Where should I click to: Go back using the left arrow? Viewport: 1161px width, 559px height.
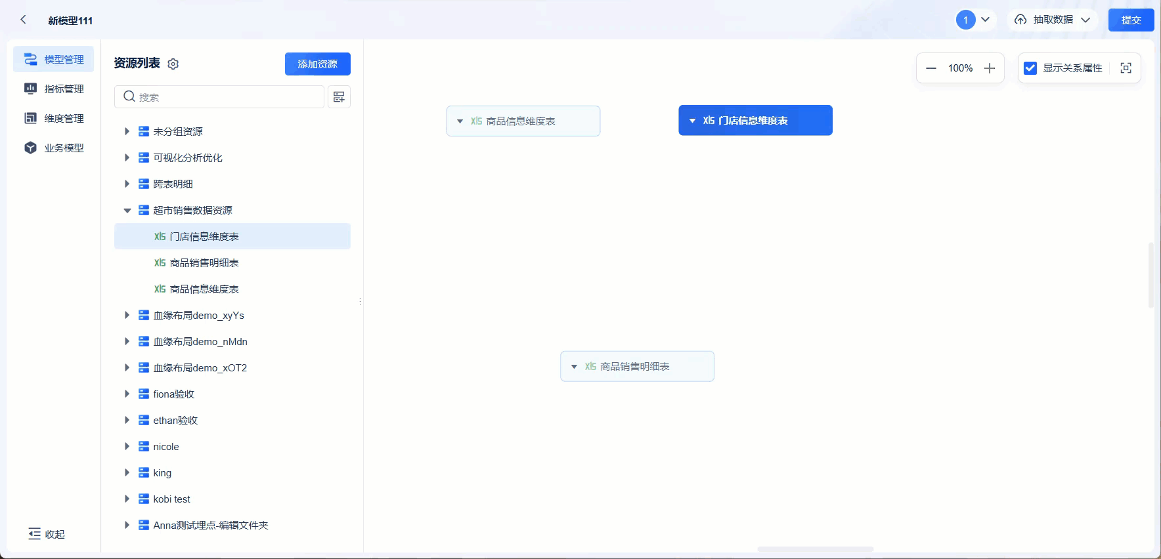coord(24,20)
